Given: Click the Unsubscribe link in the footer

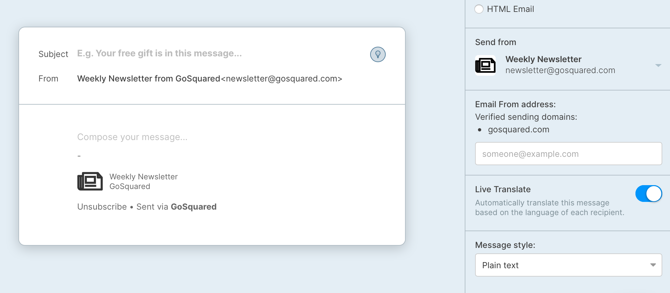Looking at the screenshot, I should click(x=102, y=207).
